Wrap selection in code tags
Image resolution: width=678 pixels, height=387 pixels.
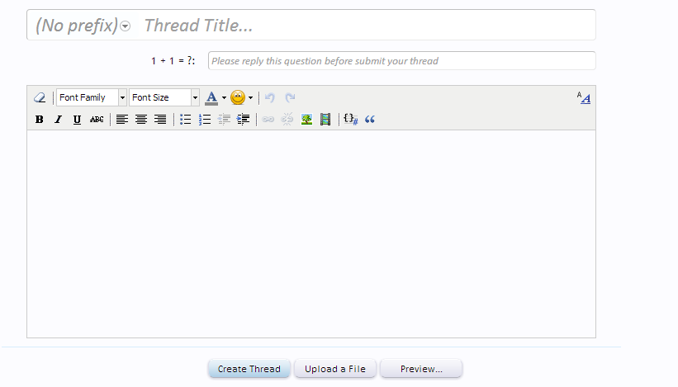pos(350,120)
